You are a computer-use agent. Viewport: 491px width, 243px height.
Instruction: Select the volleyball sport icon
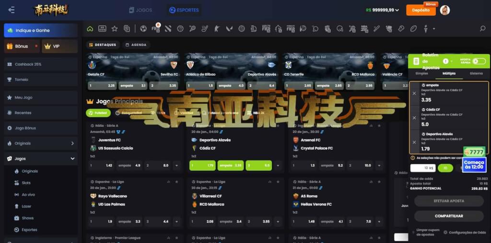[242, 29]
